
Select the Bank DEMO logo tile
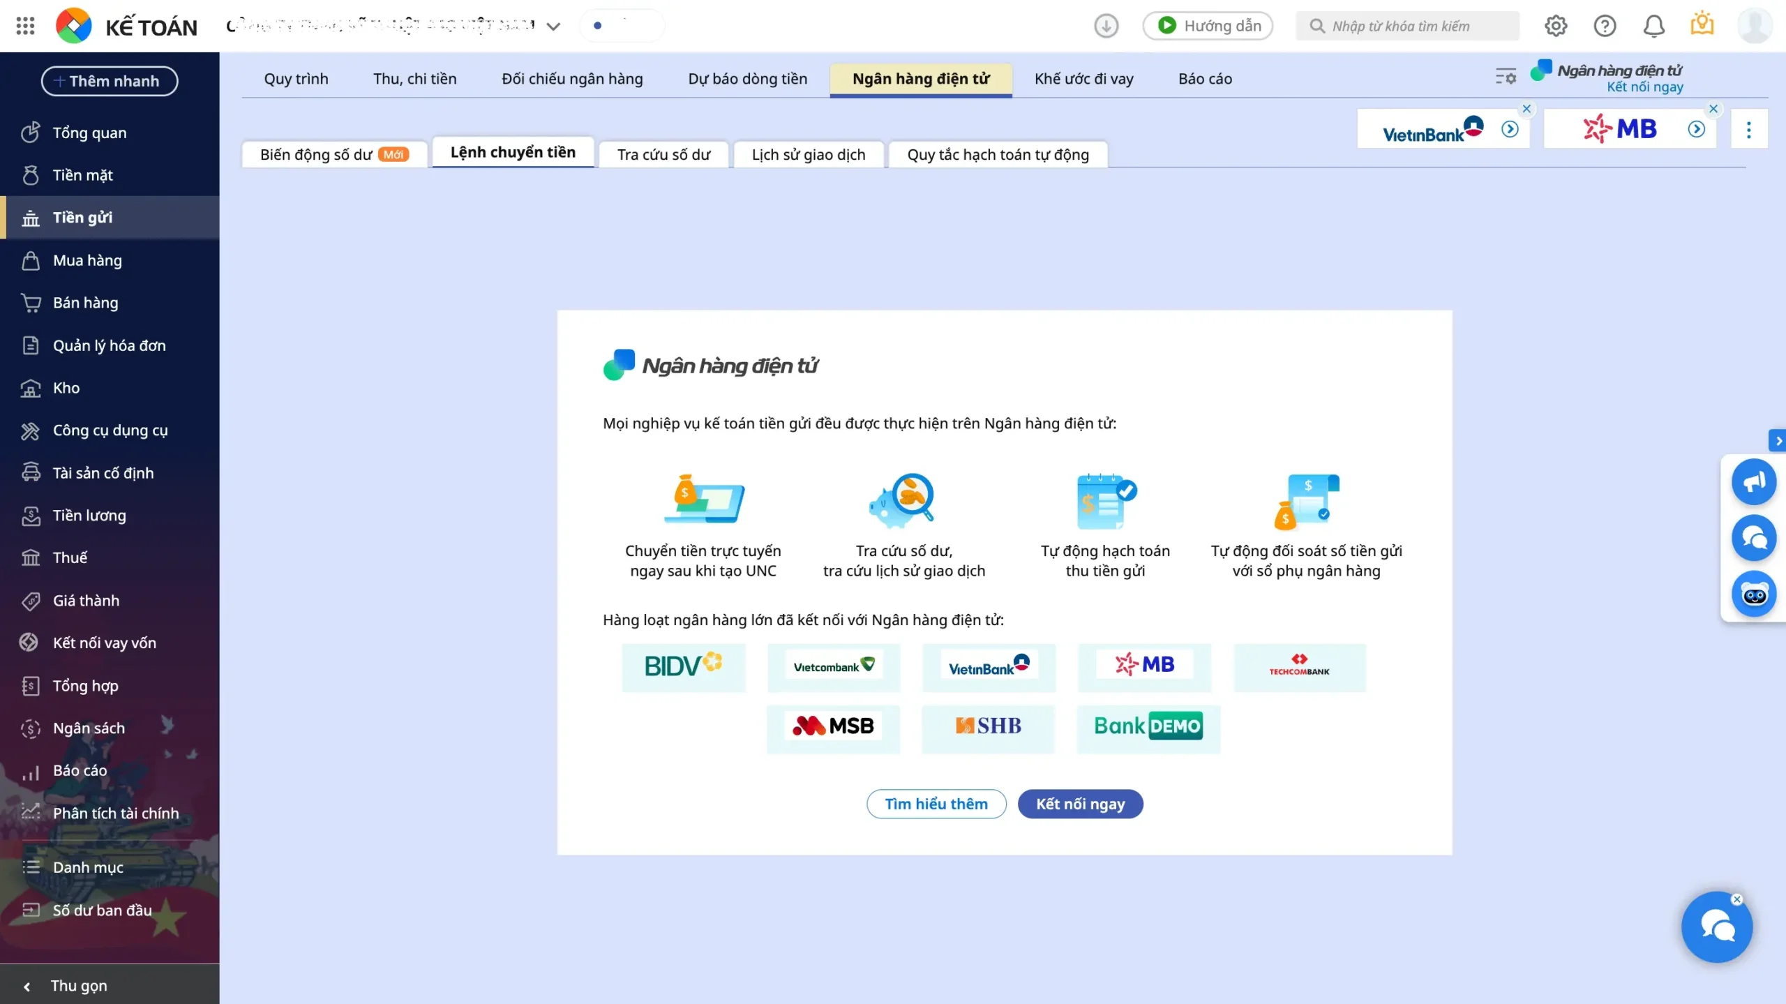1148,728
